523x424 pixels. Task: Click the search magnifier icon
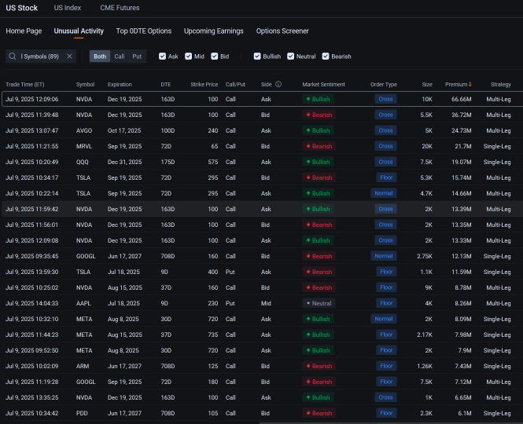(13, 57)
